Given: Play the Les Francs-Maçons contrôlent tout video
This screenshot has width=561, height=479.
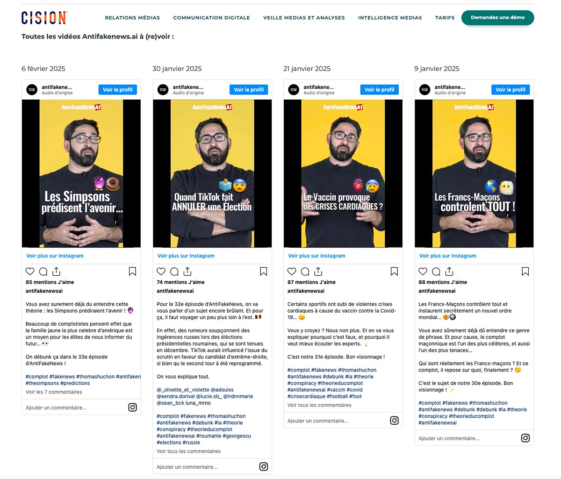Looking at the screenshot, I should [x=474, y=173].
